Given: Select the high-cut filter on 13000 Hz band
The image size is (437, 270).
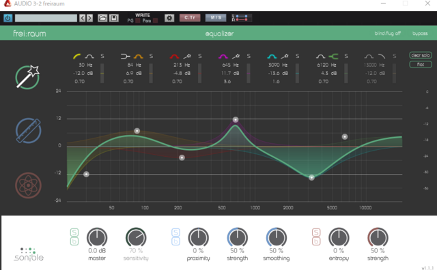Looking at the screenshot, I should tap(382, 57).
